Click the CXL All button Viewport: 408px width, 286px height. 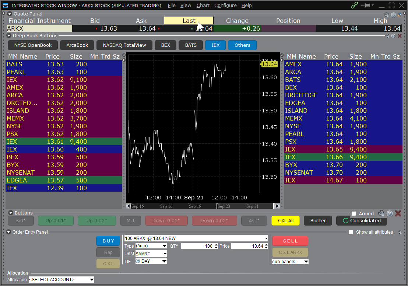tap(285, 220)
